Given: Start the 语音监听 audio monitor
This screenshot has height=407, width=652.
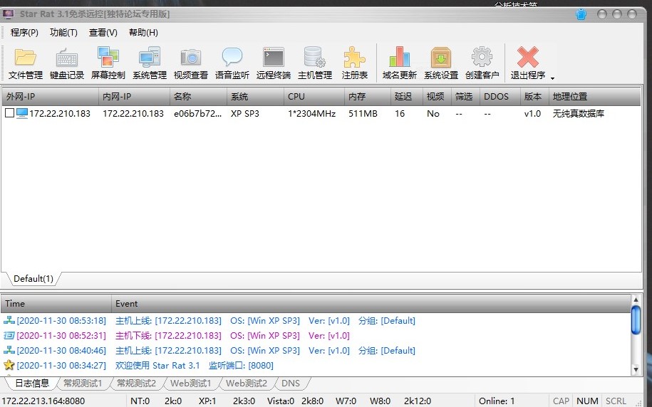Looking at the screenshot, I should coord(232,63).
